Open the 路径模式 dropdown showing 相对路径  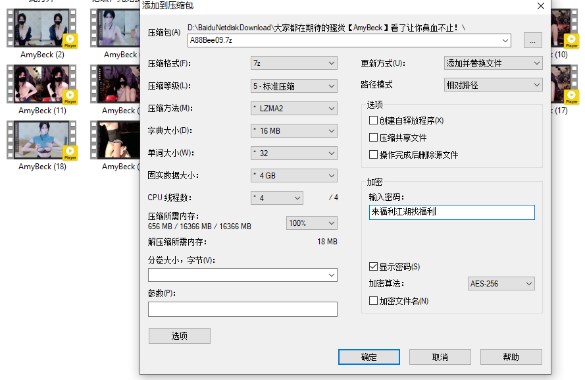tap(493, 85)
